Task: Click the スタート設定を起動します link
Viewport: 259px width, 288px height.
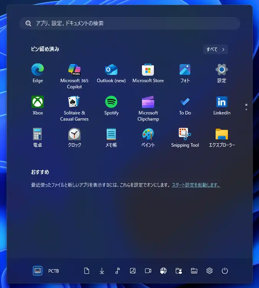Action: [x=196, y=185]
